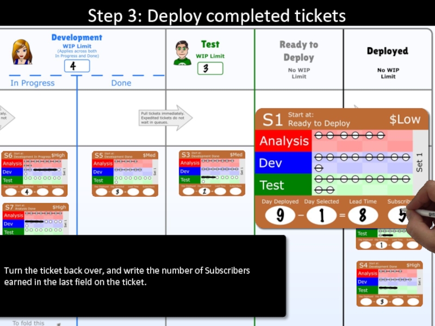
Task: Click the Test row label on ticket S3
Action: 190,180
